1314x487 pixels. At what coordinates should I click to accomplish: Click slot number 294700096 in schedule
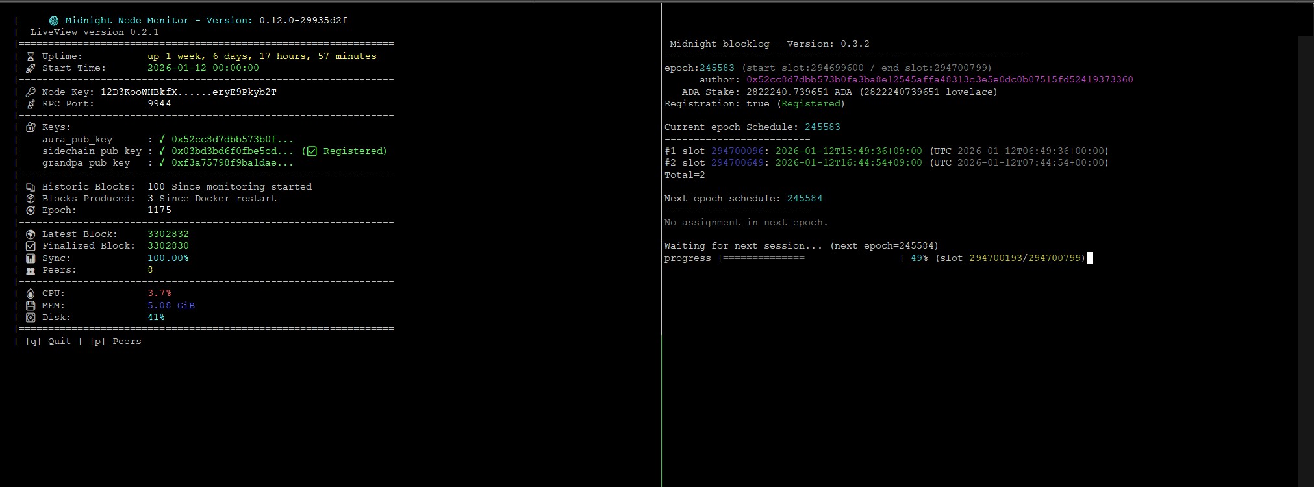point(737,151)
